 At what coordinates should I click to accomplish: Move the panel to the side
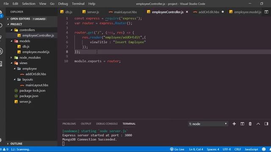pos(266,124)
